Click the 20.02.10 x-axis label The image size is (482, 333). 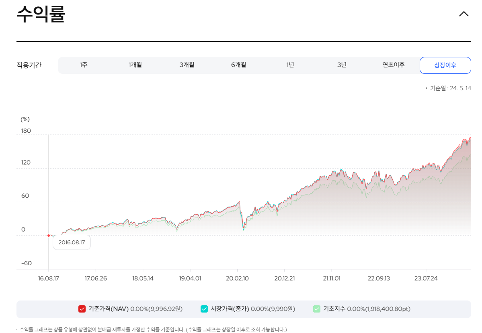click(x=237, y=279)
